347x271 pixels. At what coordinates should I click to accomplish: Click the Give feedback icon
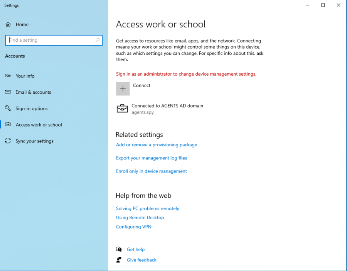tap(119, 259)
